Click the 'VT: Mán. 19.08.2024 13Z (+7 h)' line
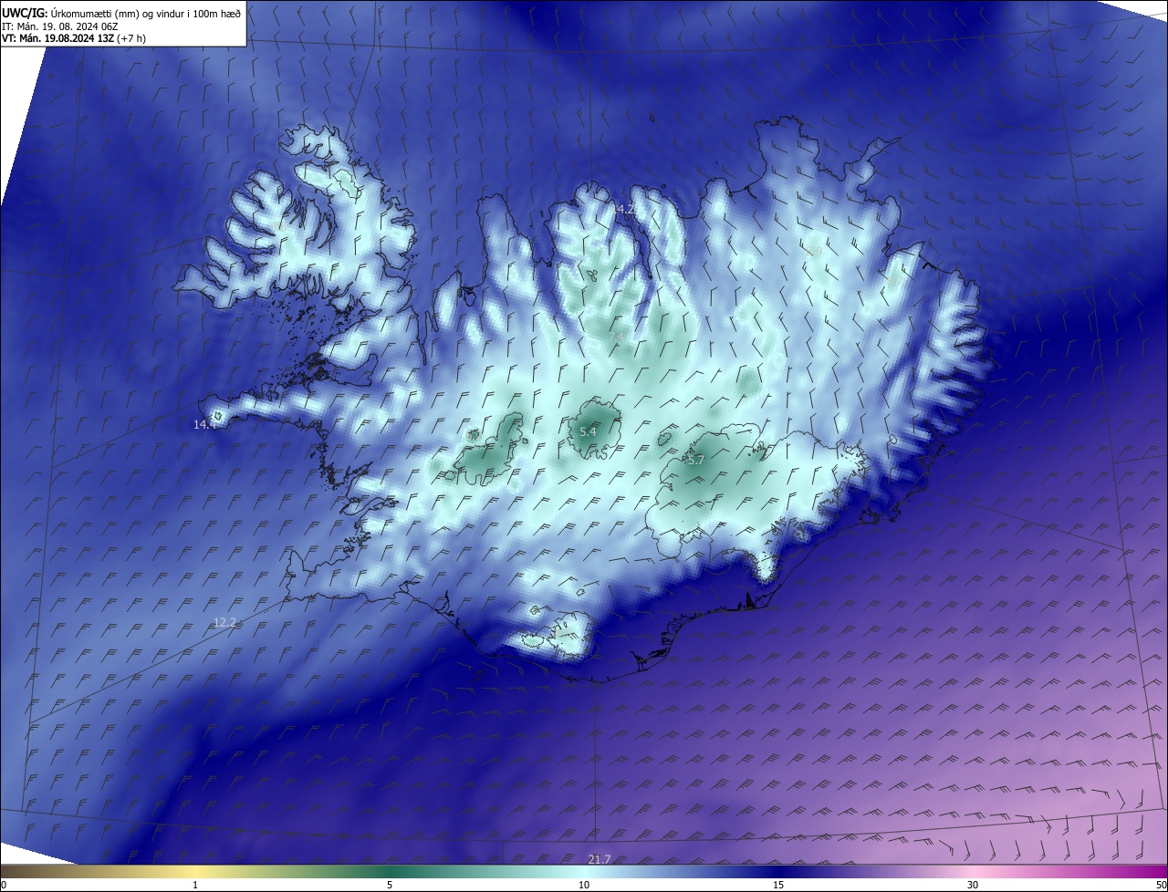The image size is (1168, 892). [x=74, y=38]
